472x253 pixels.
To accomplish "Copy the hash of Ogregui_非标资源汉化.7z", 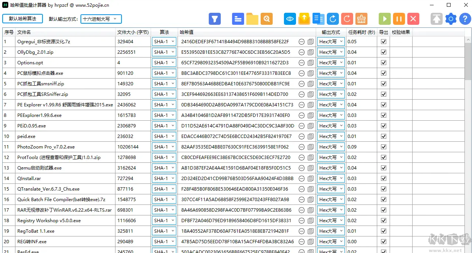I will [311, 42].
